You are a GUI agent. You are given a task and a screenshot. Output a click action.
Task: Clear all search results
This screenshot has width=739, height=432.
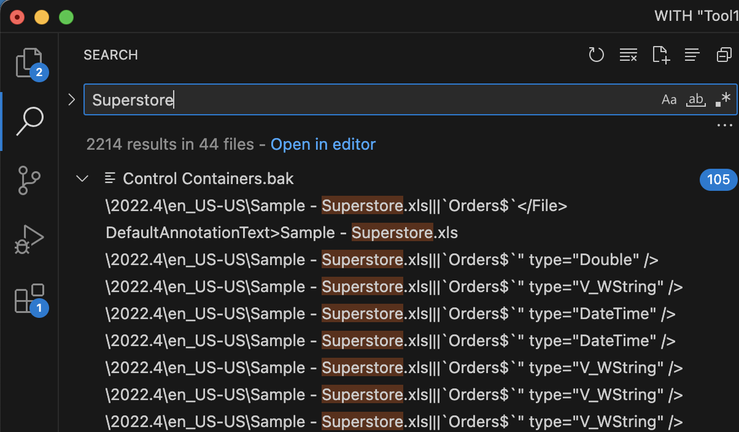(x=629, y=55)
